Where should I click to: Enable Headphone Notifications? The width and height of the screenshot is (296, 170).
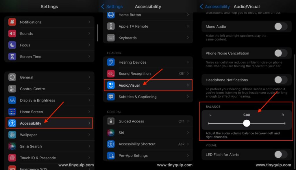click(x=280, y=80)
